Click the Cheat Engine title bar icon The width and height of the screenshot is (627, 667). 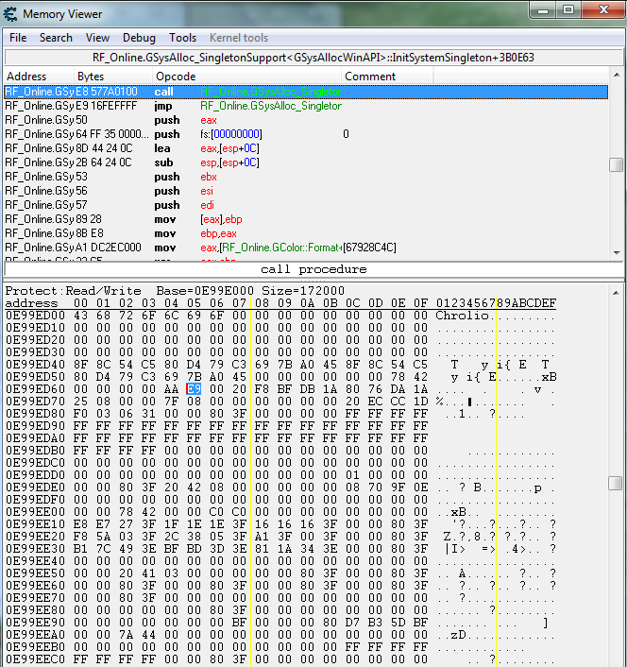tap(10, 14)
